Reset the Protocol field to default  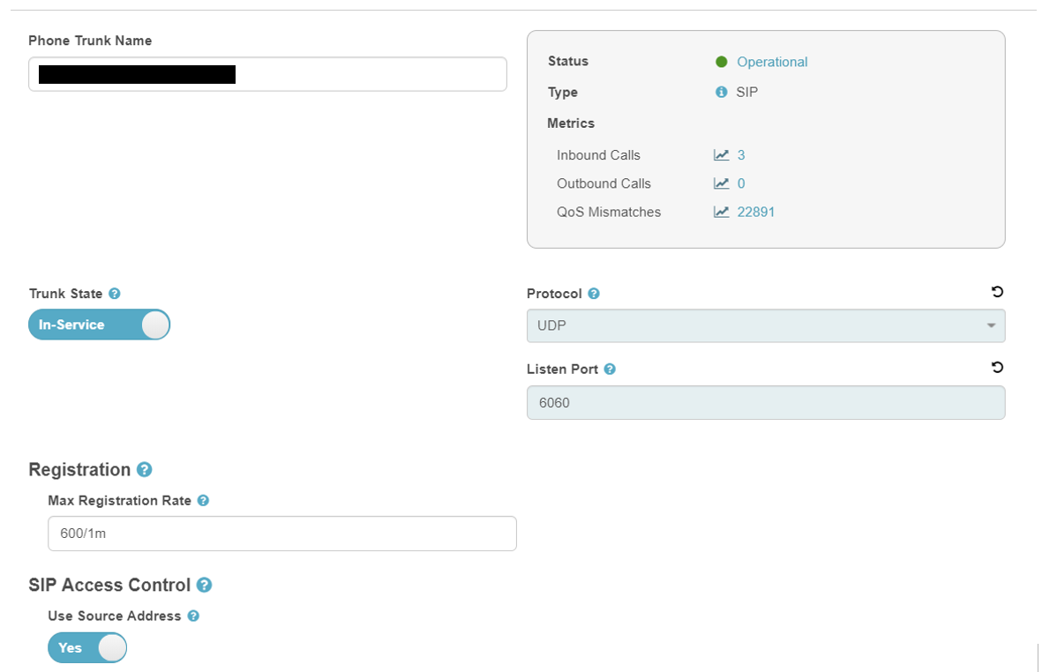click(997, 292)
